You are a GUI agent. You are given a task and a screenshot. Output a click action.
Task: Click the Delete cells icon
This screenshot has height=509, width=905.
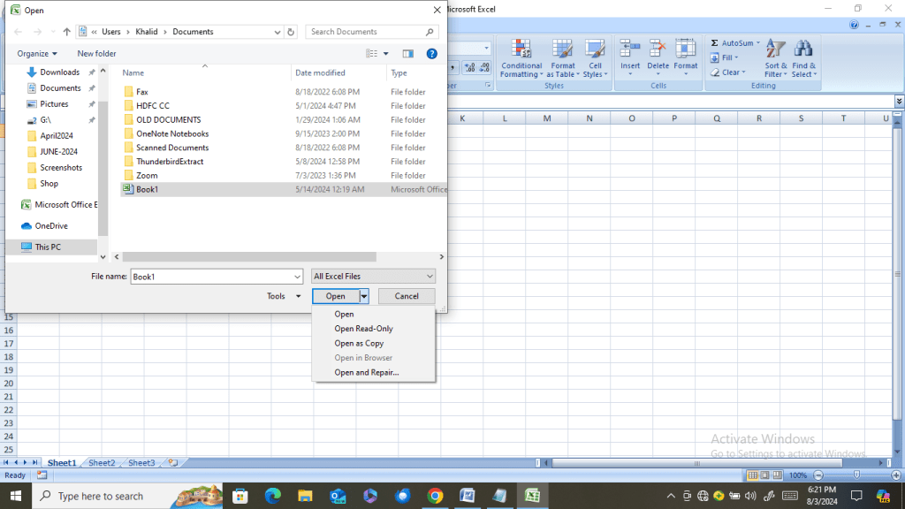pyautogui.click(x=658, y=49)
